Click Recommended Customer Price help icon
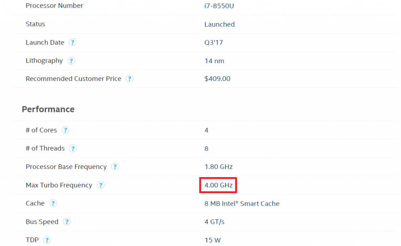 [129, 79]
